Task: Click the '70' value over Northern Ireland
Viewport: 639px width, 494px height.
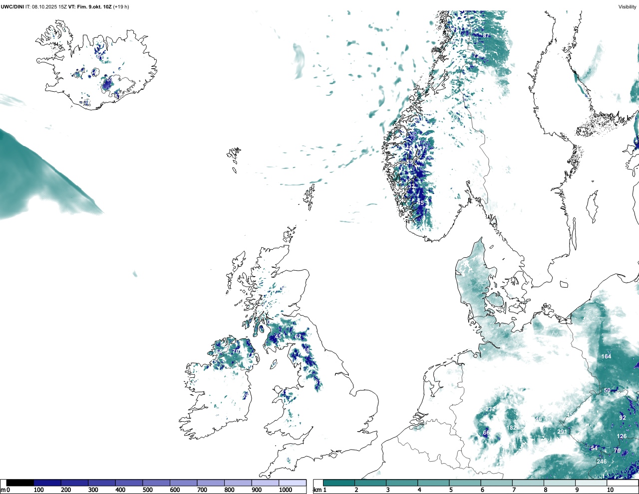Action: pyautogui.click(x=235, y=351)
